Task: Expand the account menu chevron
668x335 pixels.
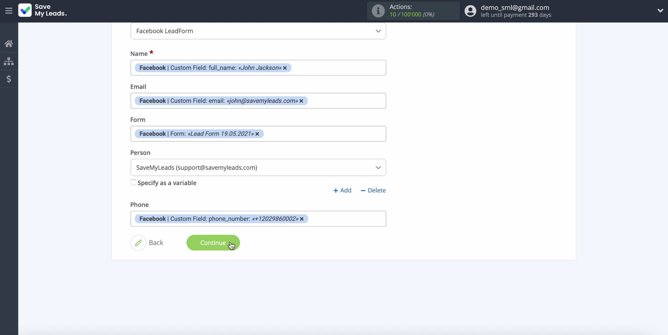Action: coord(660,11)
